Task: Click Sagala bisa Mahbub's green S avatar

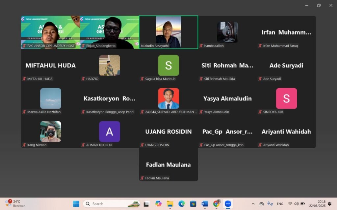Action: (x=168, y=65)
